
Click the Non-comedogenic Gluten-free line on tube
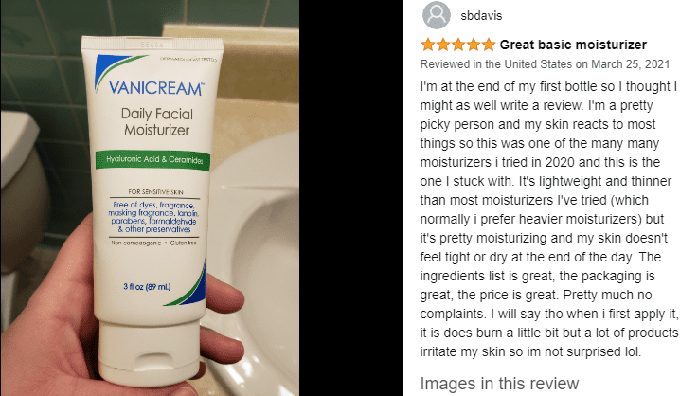coord(153,243)
